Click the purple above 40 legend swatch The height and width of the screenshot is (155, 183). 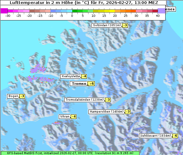[161, 11]
